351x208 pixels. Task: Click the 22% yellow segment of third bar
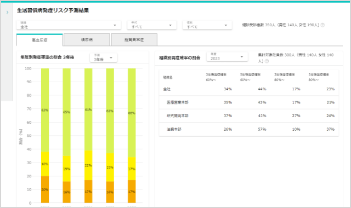click(x=88, y=165)
